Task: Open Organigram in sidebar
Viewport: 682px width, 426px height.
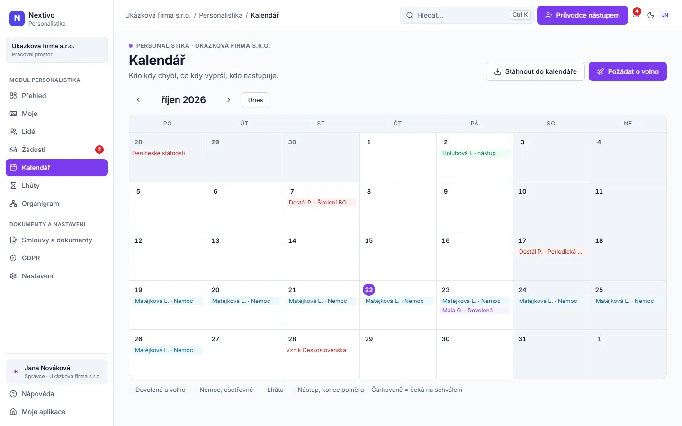Action: click(x=56, y=204)
